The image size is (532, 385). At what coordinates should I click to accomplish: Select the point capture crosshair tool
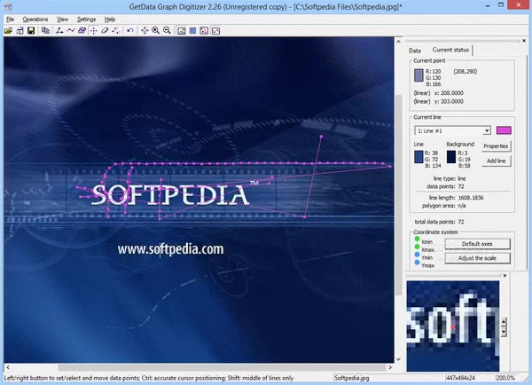[x=94, y=30]
